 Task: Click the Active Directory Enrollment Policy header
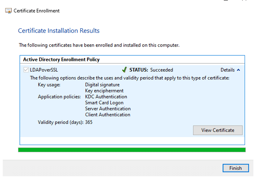61,59
